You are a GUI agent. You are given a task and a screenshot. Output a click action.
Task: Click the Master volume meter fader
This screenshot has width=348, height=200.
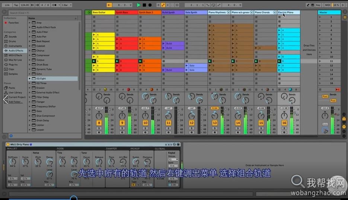pos(332,120)
